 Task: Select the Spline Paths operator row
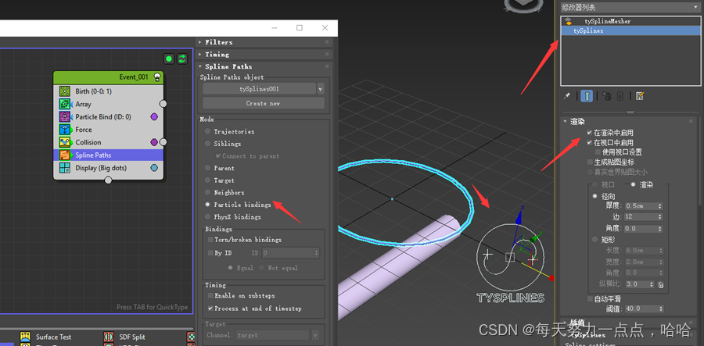[x=108, y=155]
